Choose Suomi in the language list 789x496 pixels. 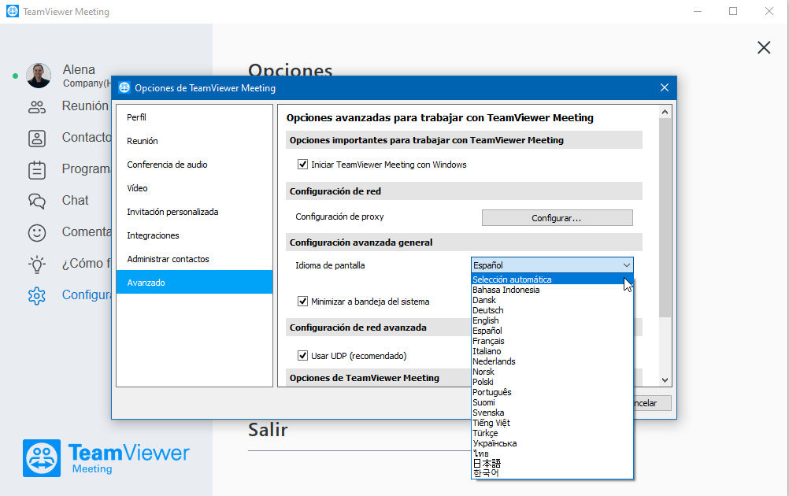click(x=552, y=402)
